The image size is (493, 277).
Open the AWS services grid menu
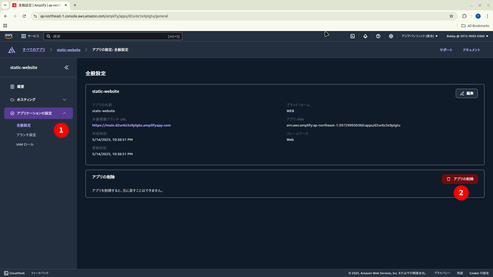(24, 36)
